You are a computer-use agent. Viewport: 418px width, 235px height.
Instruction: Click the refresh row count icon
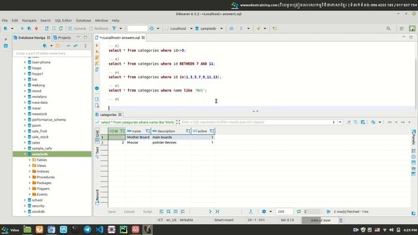tap(299, 211)
